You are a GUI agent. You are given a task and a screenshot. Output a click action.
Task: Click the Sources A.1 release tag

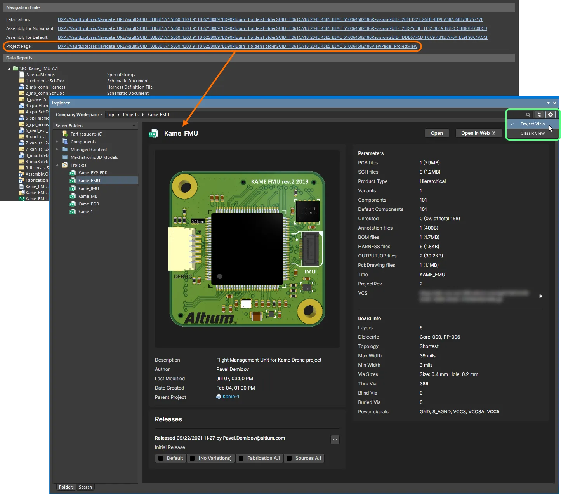[x=304, y=458]
